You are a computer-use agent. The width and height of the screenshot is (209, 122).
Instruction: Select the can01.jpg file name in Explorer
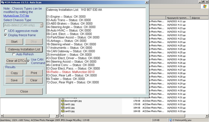[x=69, y=104]
